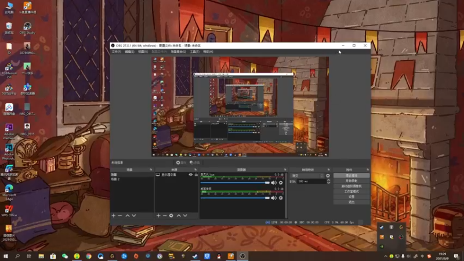Mute the 麦克风/Aux channel speaker icon
The image size is (464, 261).
273,183
